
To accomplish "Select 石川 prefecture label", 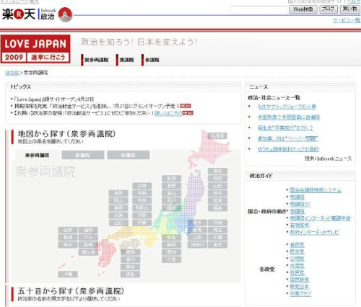I will [171, 200].
